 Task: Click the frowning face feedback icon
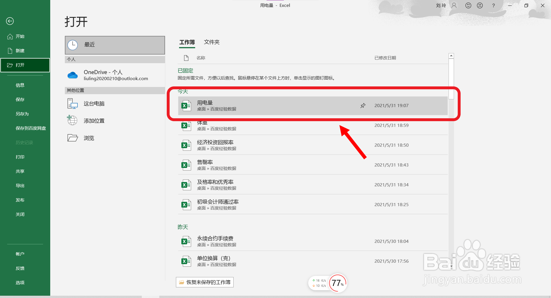pos(480,5)
